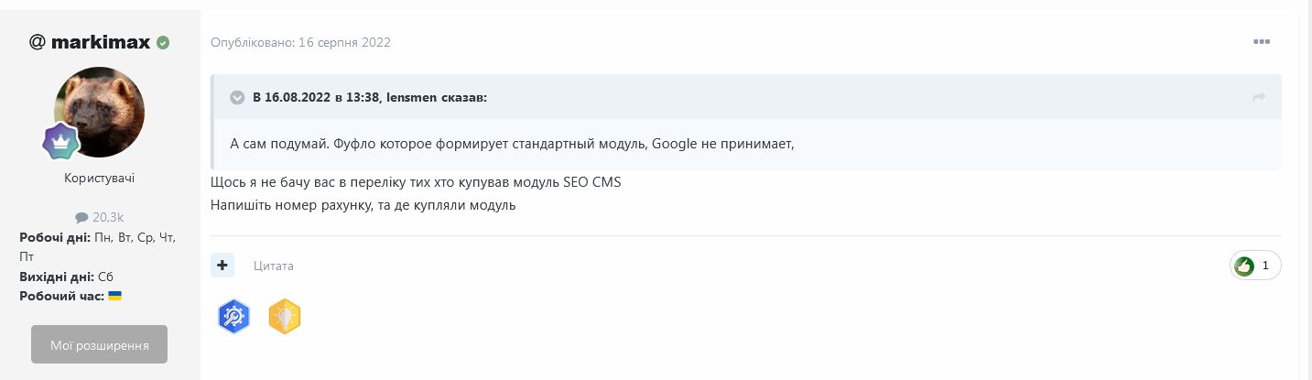Click the speech bubble post count icon

81,217
